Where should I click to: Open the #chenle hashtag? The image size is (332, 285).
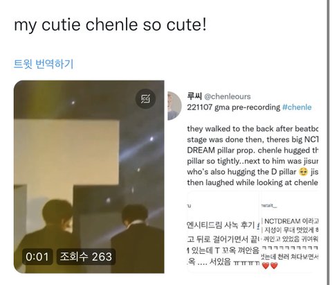click(x=297, y=107)
